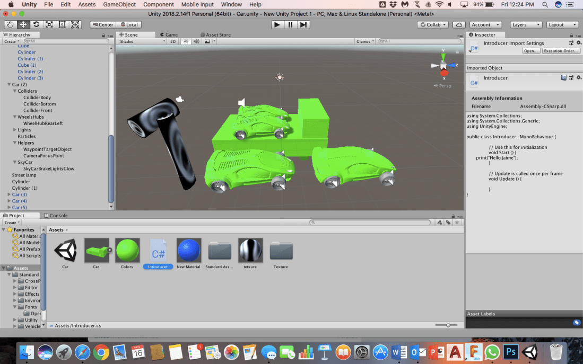Select the Scale tool
Viewport: 583px width, 364px height.
coord(49,24)
